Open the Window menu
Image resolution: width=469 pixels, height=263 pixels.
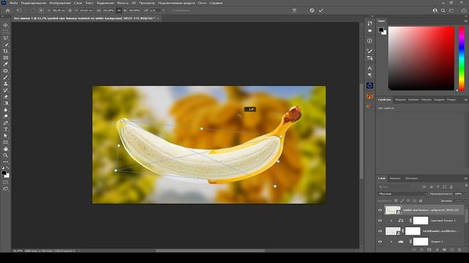coord(202,3)
